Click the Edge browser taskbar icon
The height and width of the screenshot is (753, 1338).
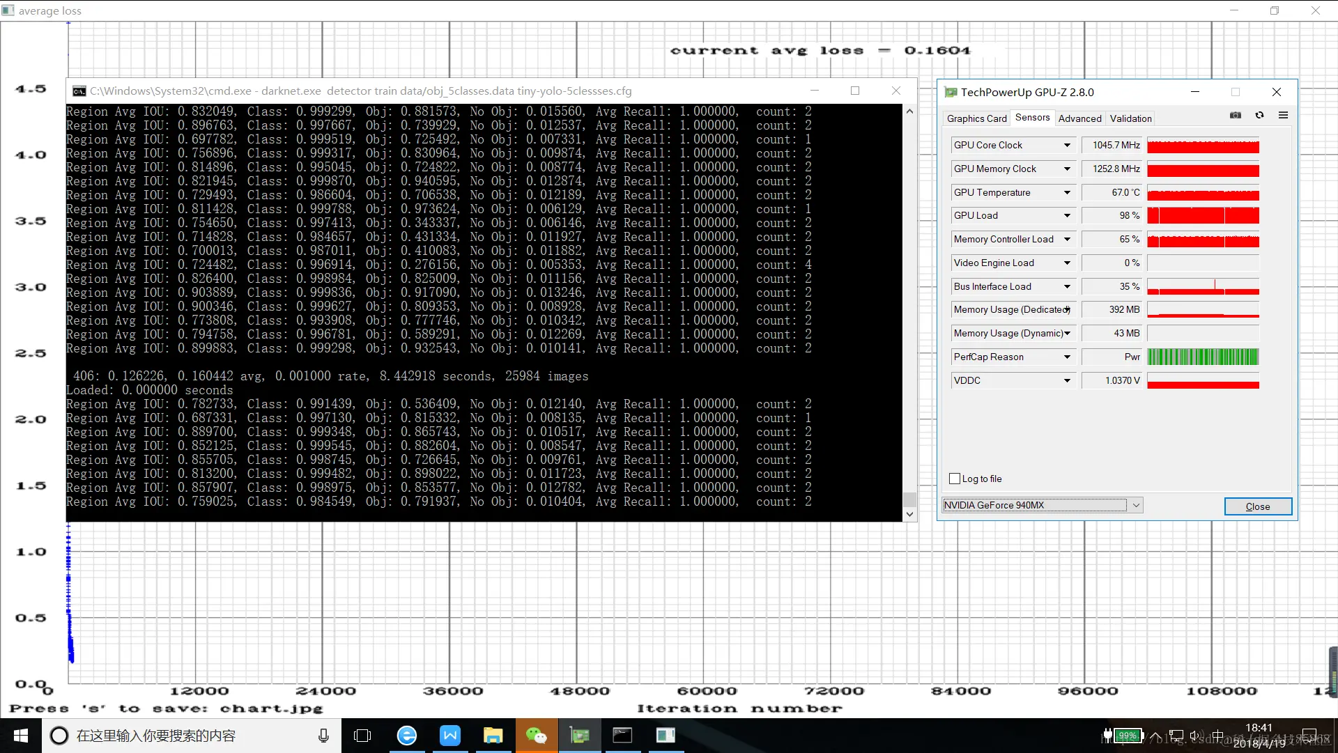[x=407, y=736]
